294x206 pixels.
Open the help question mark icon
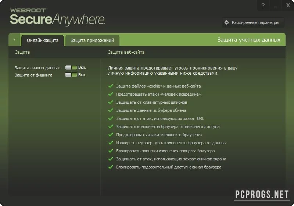[x=263, y=6]
